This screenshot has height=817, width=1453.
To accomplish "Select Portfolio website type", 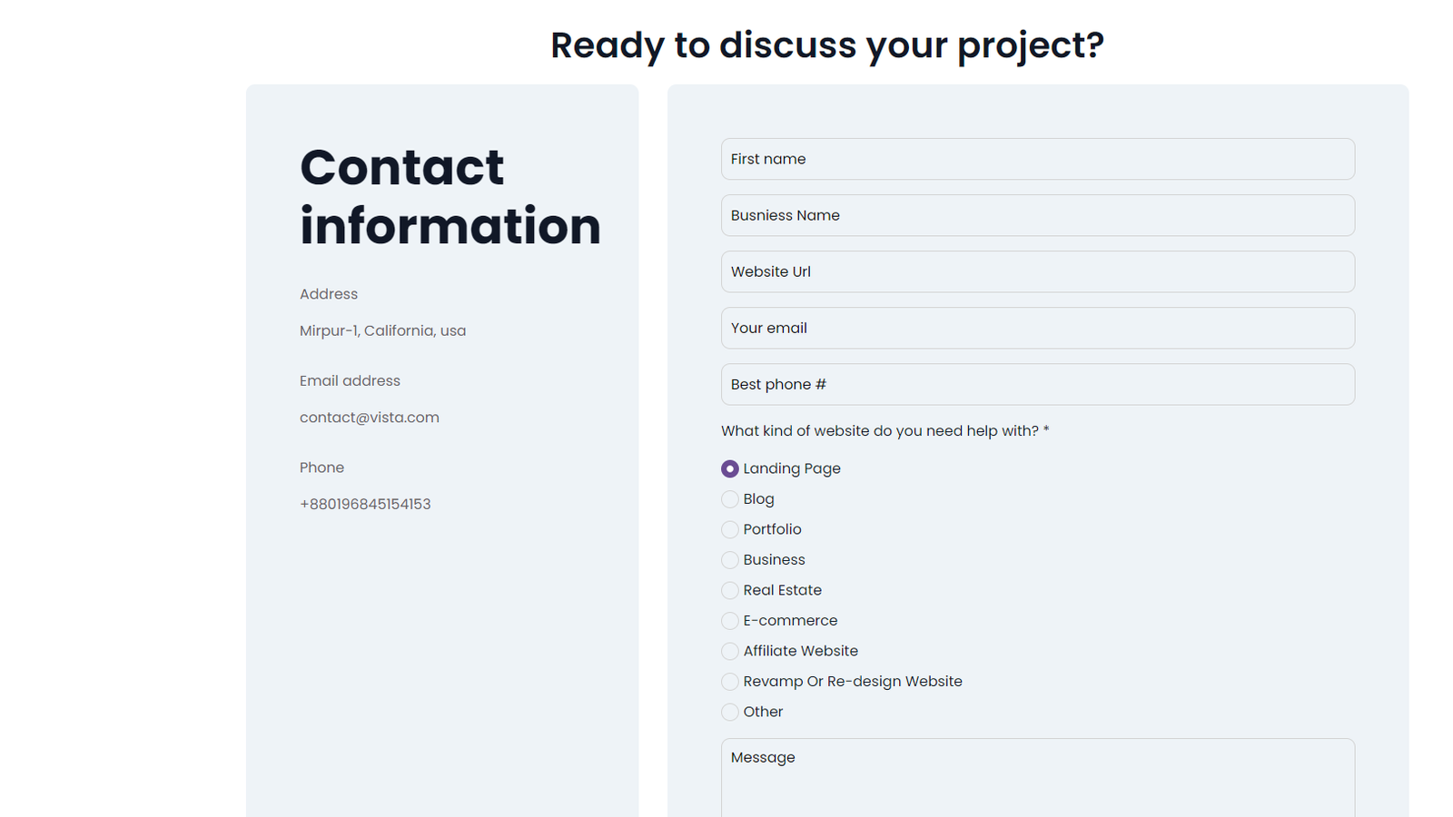I will pyautogui.click(x=730, y=529).
